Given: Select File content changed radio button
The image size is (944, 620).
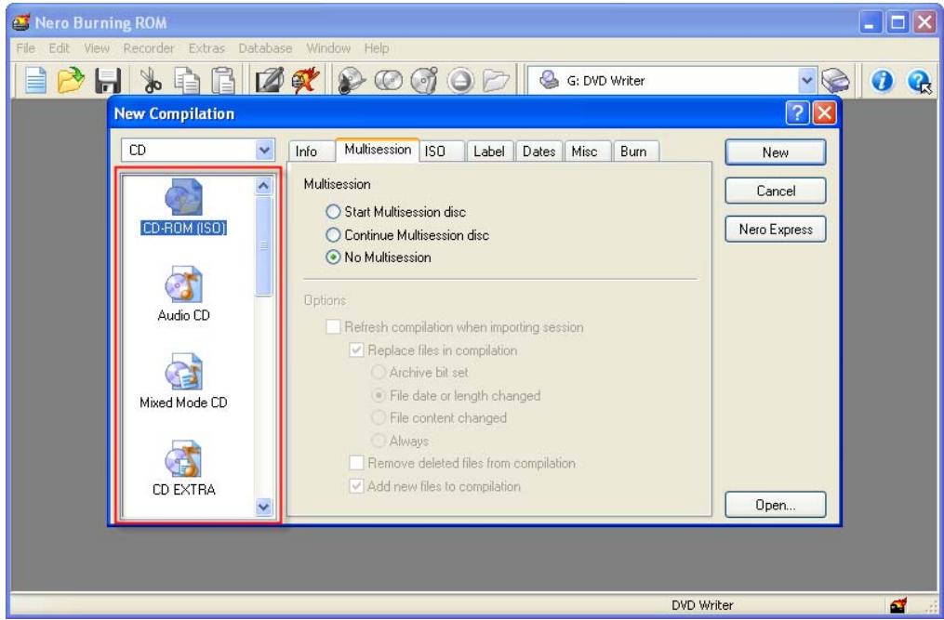Looking at the screenshot, I should [439, 417].
